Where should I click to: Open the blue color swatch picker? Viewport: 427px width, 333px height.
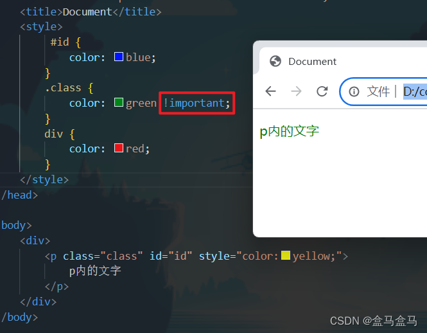[119, 57]
